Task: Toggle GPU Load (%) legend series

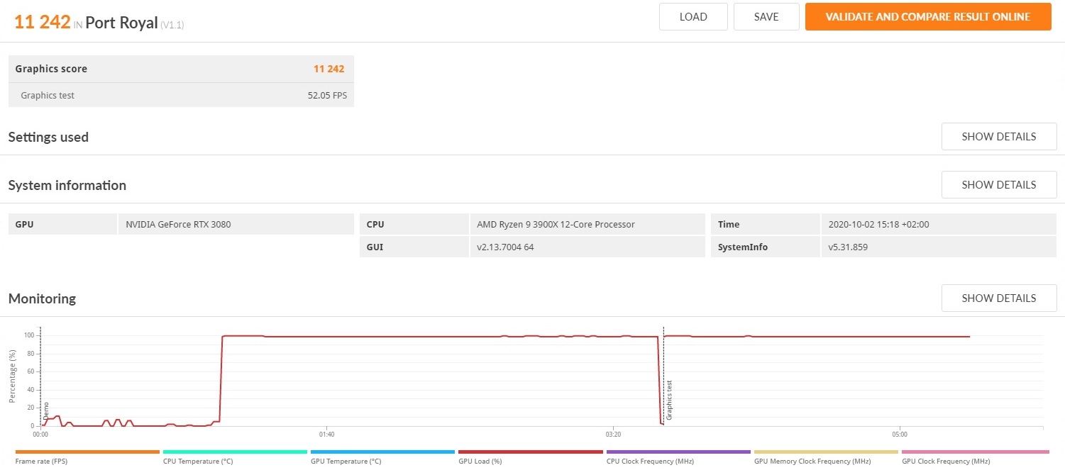Action: pos(530,457)
